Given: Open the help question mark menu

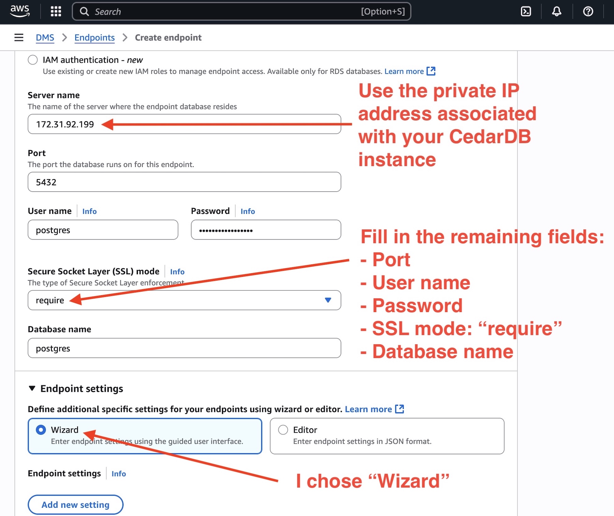Looking at the screenshot, I should [x=588, y=12].
